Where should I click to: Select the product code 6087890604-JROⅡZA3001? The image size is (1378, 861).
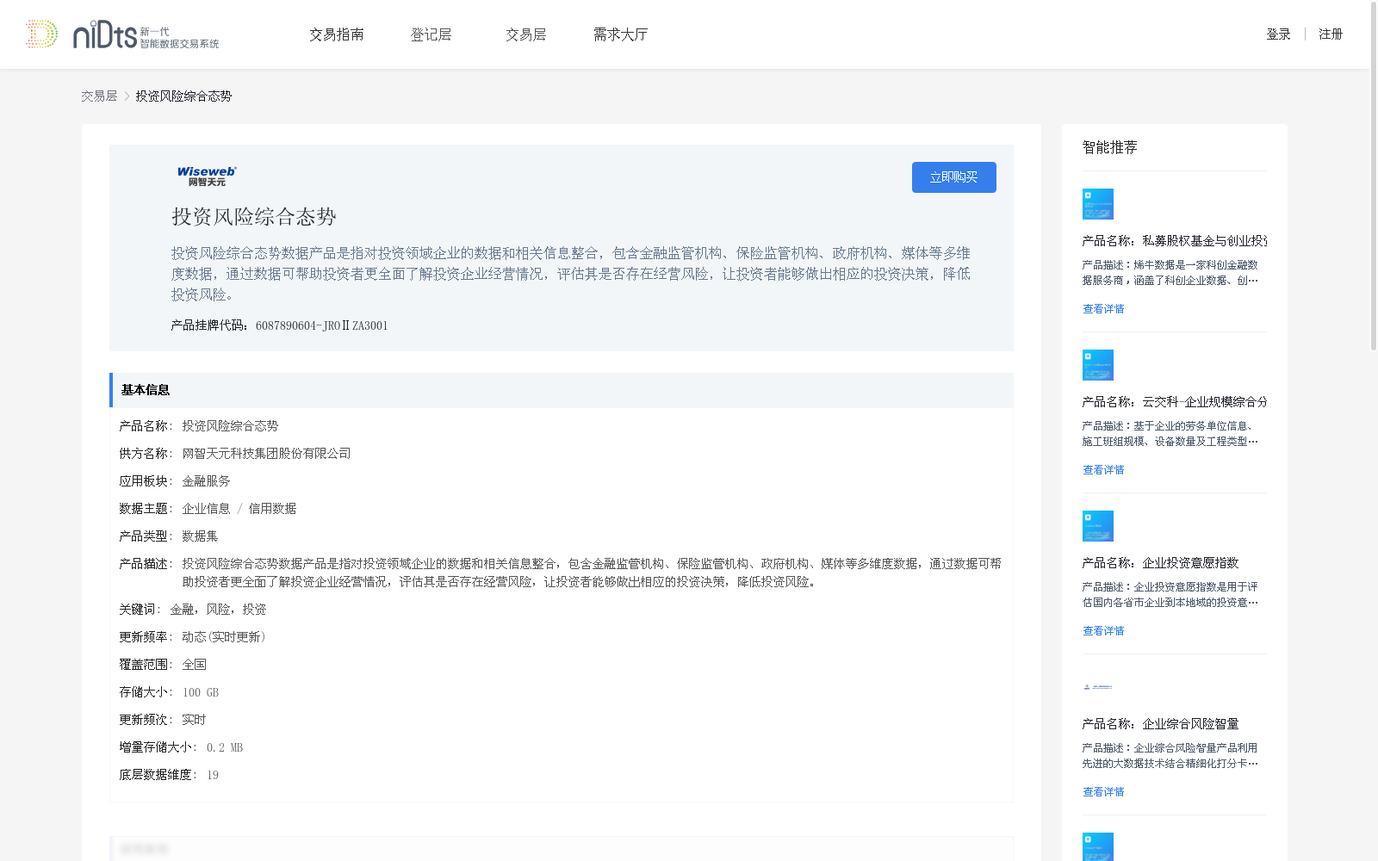coord(322,325)
